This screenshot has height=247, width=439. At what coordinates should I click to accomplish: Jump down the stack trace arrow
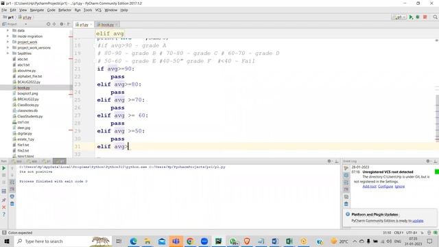(x=12, y=176)
